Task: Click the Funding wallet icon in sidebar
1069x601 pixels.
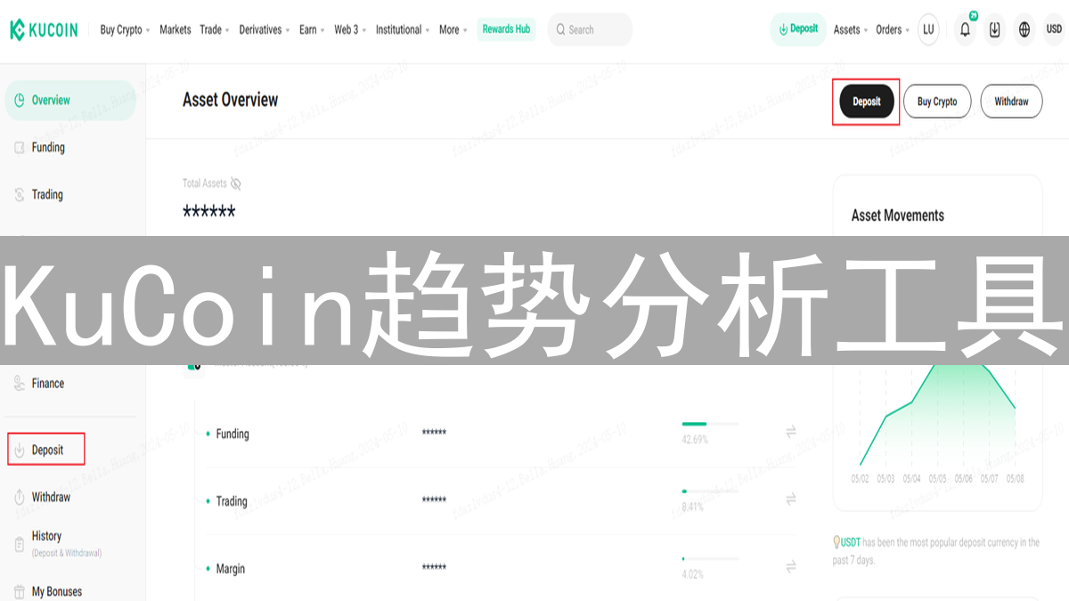Action: click(x=20, y=148)
